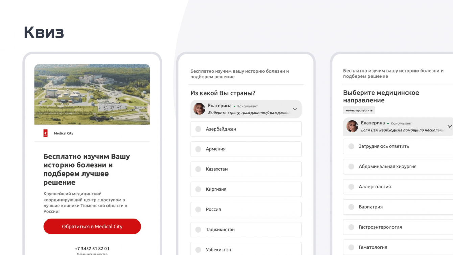Click the hint Выберите страну, гражданином/гражданкой

[249, 113]
